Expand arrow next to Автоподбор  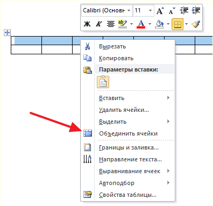(x=168, y=183)
